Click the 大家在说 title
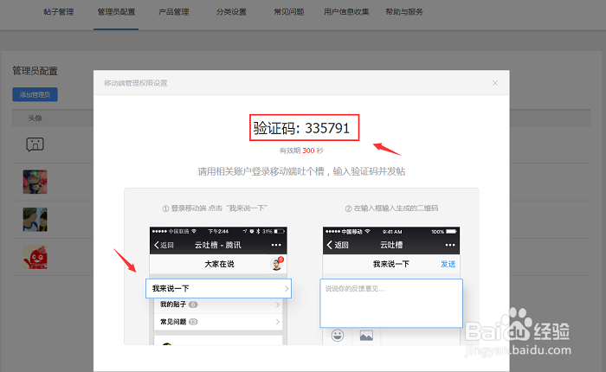This screenshot has height=372, width=606. click(x=219, y=264)
